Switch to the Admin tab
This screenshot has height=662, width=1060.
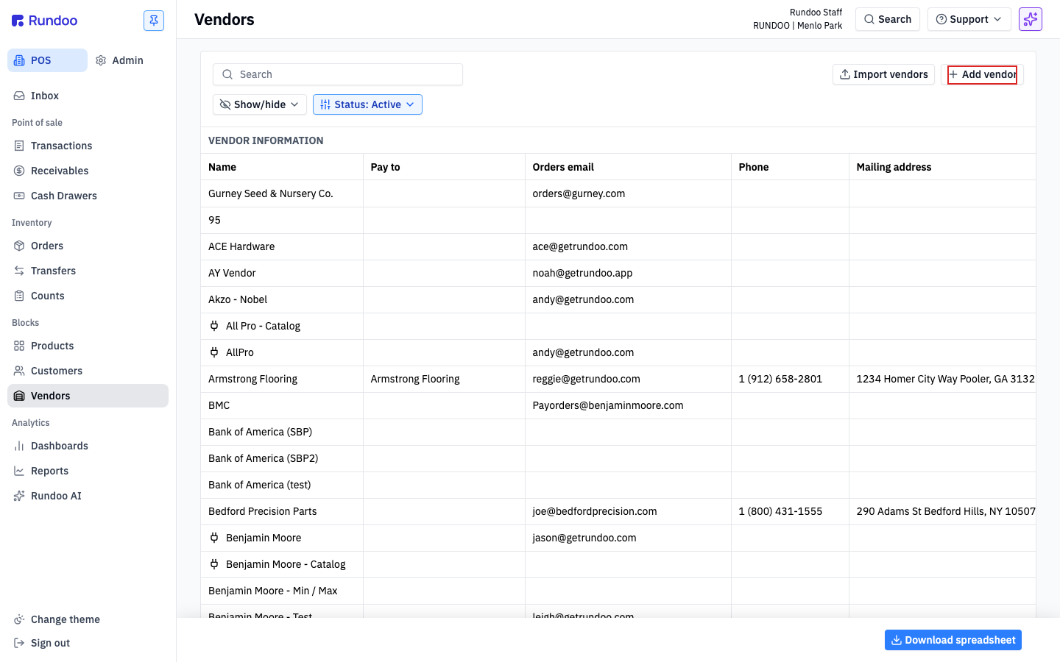[119, 60]
